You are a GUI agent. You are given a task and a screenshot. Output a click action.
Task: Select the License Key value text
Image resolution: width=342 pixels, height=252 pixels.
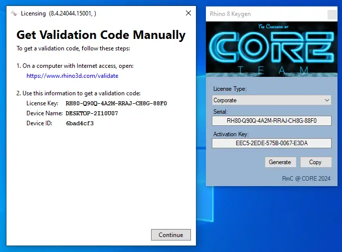point(116,103)
